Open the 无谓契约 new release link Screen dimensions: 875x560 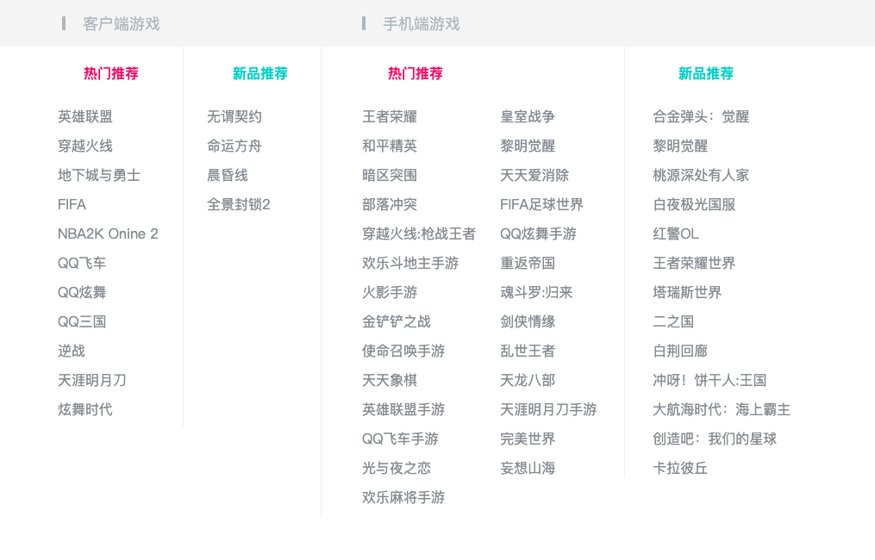click(x=234, y=116)
